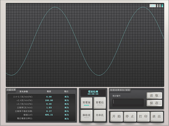Click the 检查结果保存/读取 panel title
The height and width of the screenshot is (126, 169).
point(120,90)
